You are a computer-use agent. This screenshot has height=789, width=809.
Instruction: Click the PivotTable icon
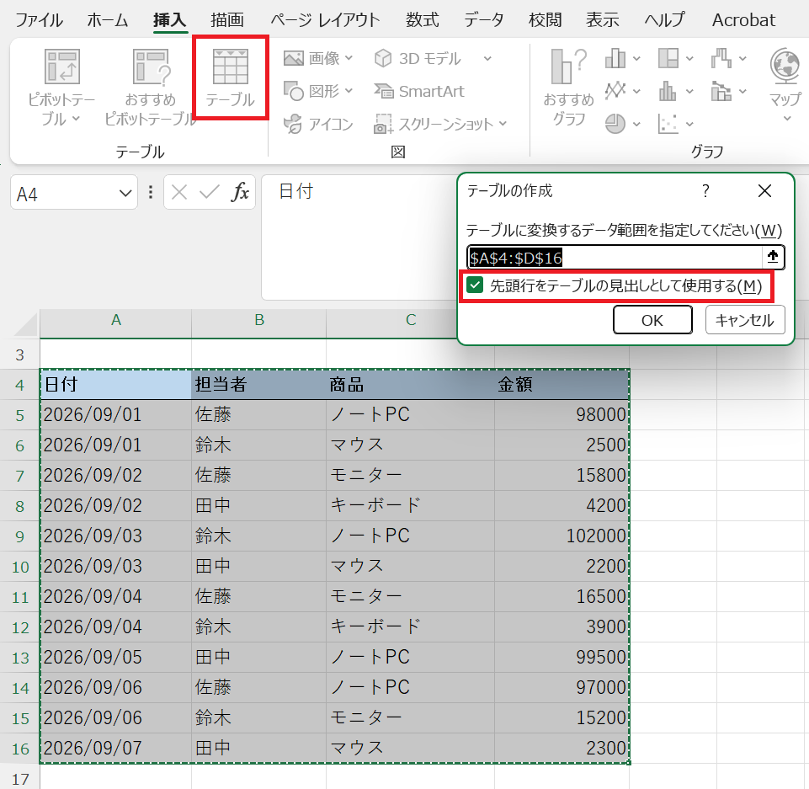pyautogui.click(x=62, y=67)
